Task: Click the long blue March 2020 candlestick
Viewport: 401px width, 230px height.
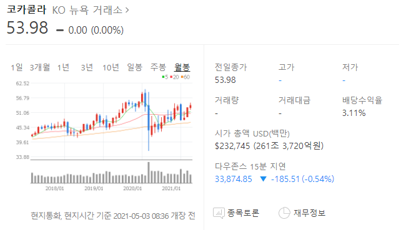Action: 149,122
